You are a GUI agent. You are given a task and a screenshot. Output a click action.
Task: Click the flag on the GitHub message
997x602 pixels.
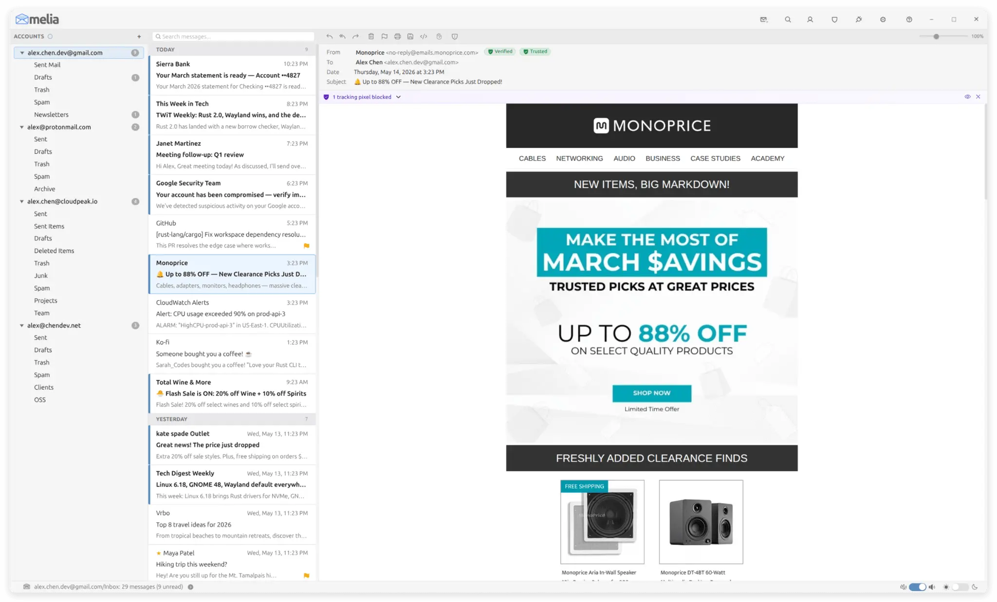[x=307, y=246]
